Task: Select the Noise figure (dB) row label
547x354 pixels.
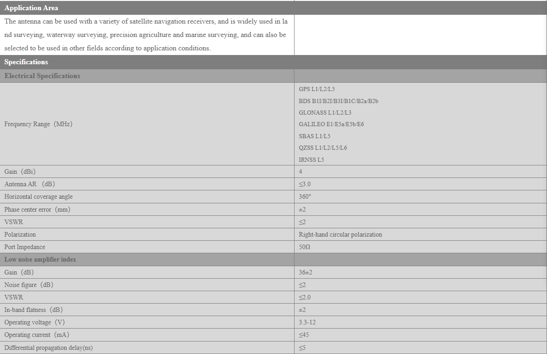Action: click(x=29, y=285)
